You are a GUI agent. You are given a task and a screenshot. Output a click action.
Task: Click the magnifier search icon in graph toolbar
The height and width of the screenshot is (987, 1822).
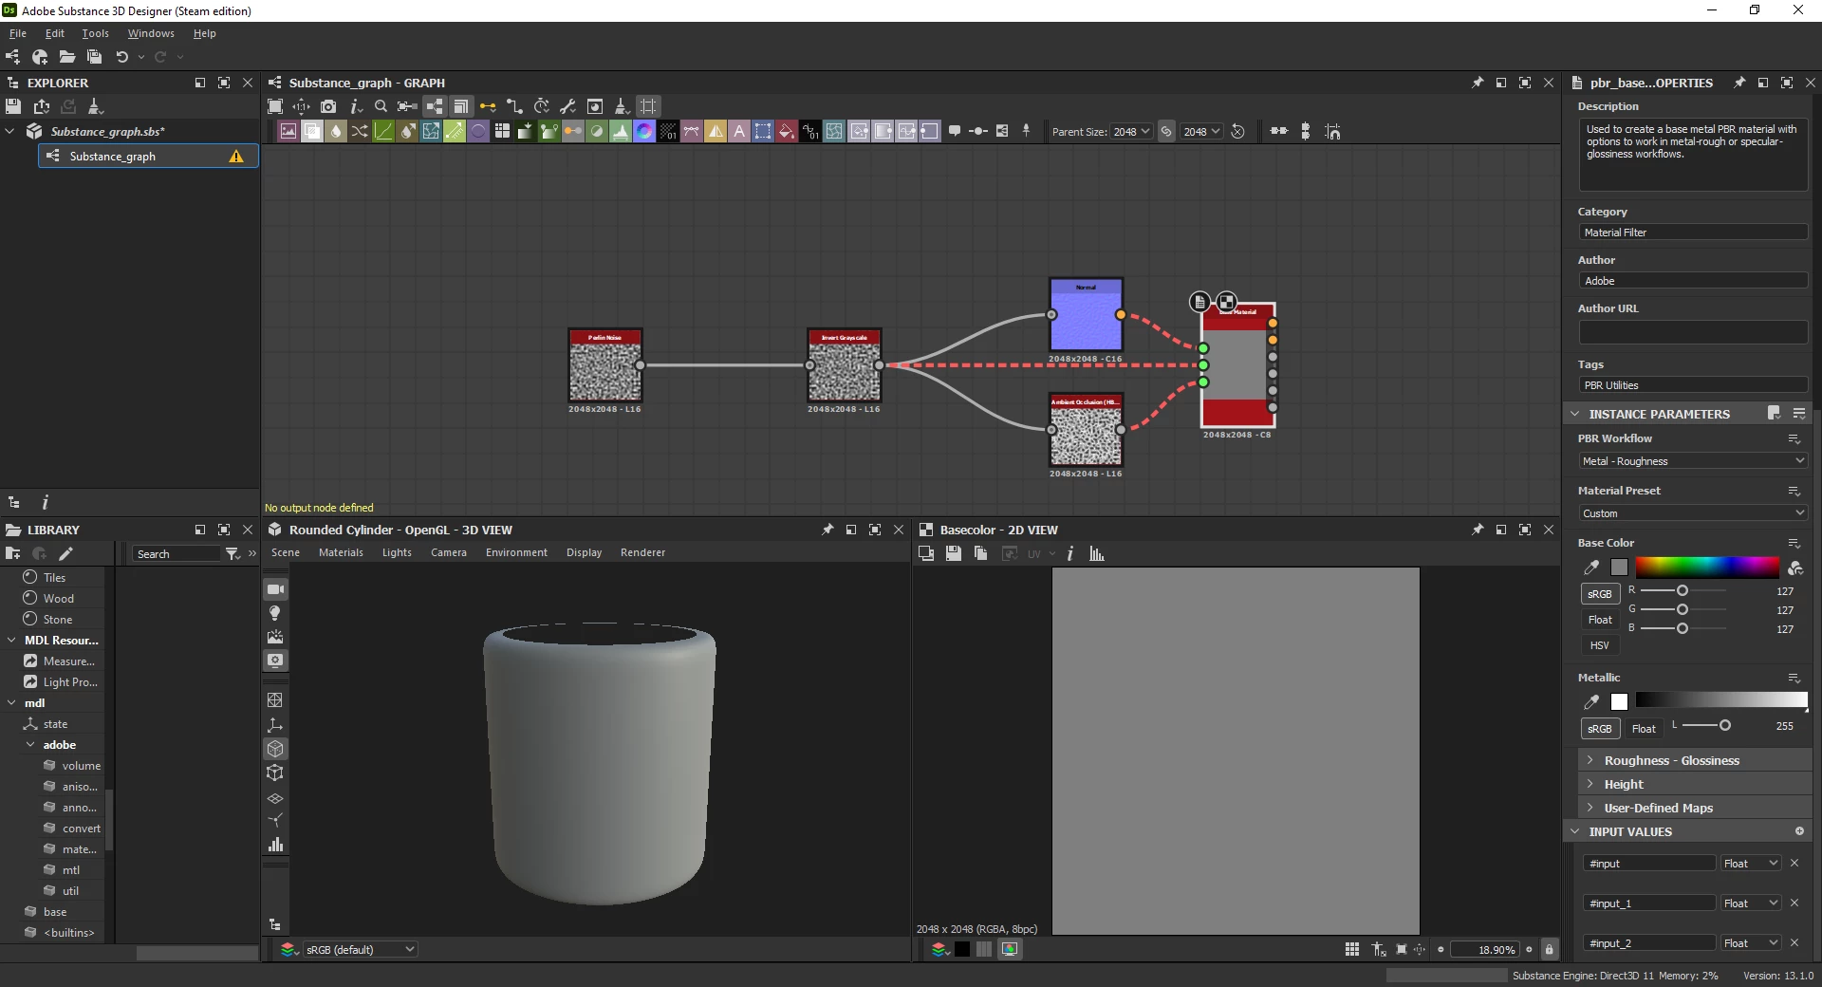[x=381, y=106]
